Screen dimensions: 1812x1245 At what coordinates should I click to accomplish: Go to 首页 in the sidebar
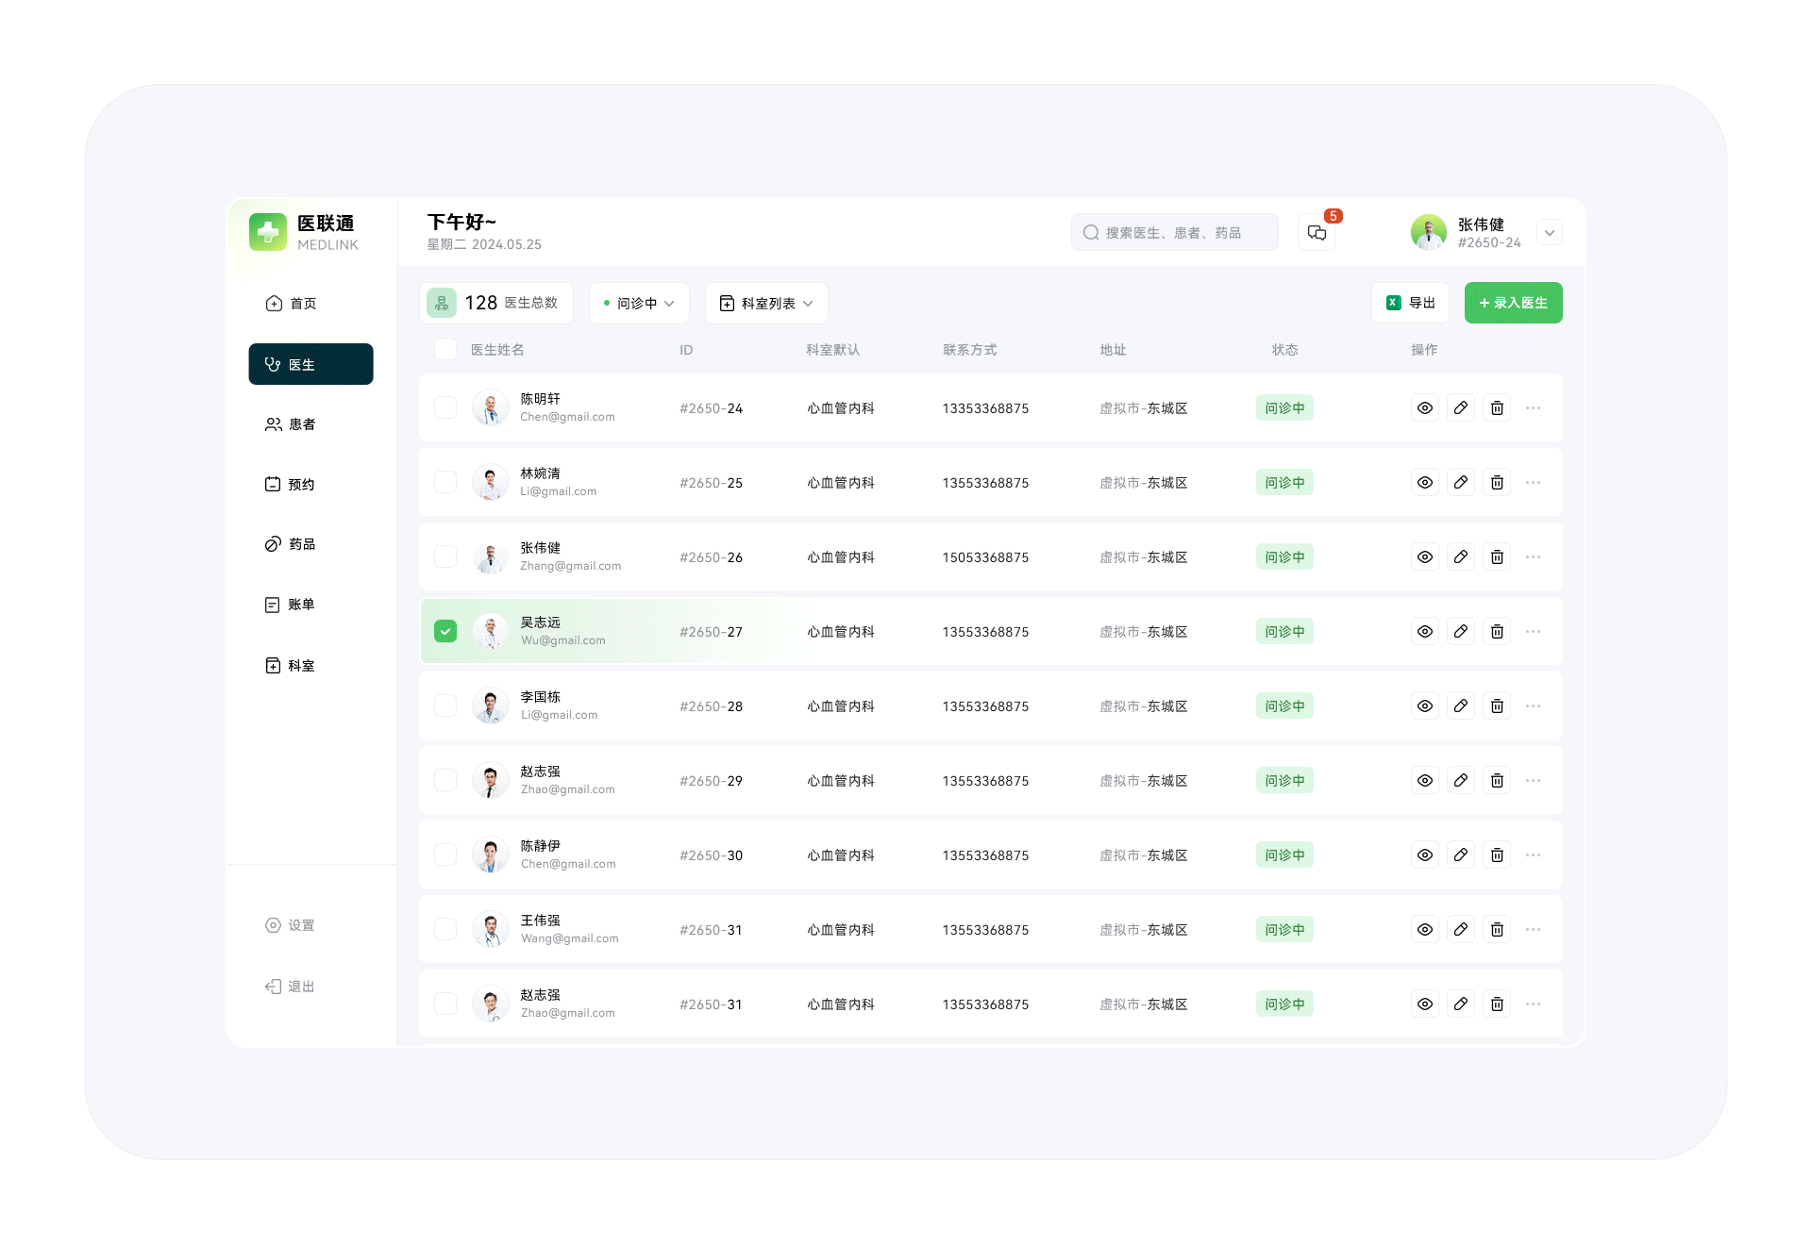pyautogui.click(x=291, y=304)
